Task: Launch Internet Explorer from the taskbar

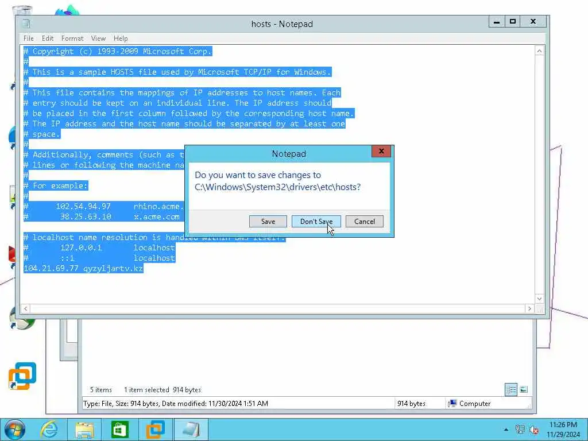Action: pos(49,430)
